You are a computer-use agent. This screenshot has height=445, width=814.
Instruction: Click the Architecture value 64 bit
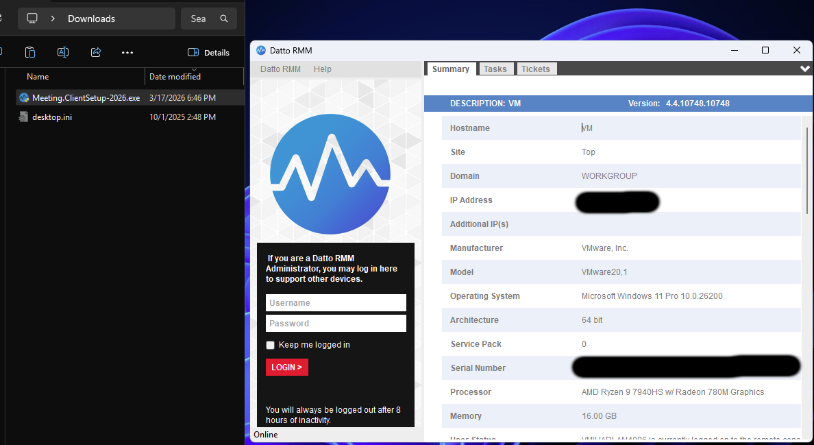click(x=592, y=320)
